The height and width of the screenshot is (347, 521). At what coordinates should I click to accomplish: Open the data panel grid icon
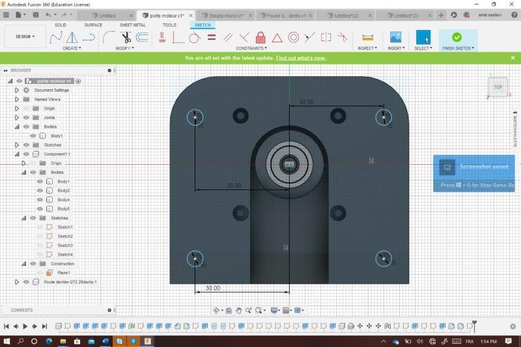[6, 15]
